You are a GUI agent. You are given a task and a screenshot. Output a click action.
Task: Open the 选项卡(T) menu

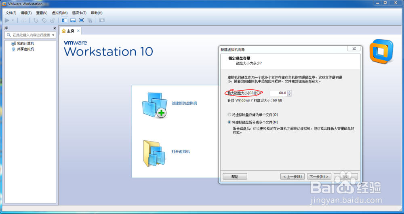(79, 13)
